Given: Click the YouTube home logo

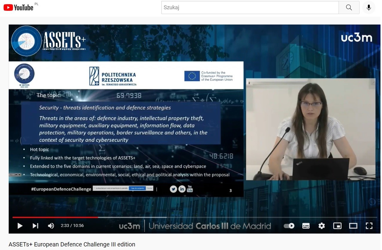Looking at the screenshot, I should (19, 7).
